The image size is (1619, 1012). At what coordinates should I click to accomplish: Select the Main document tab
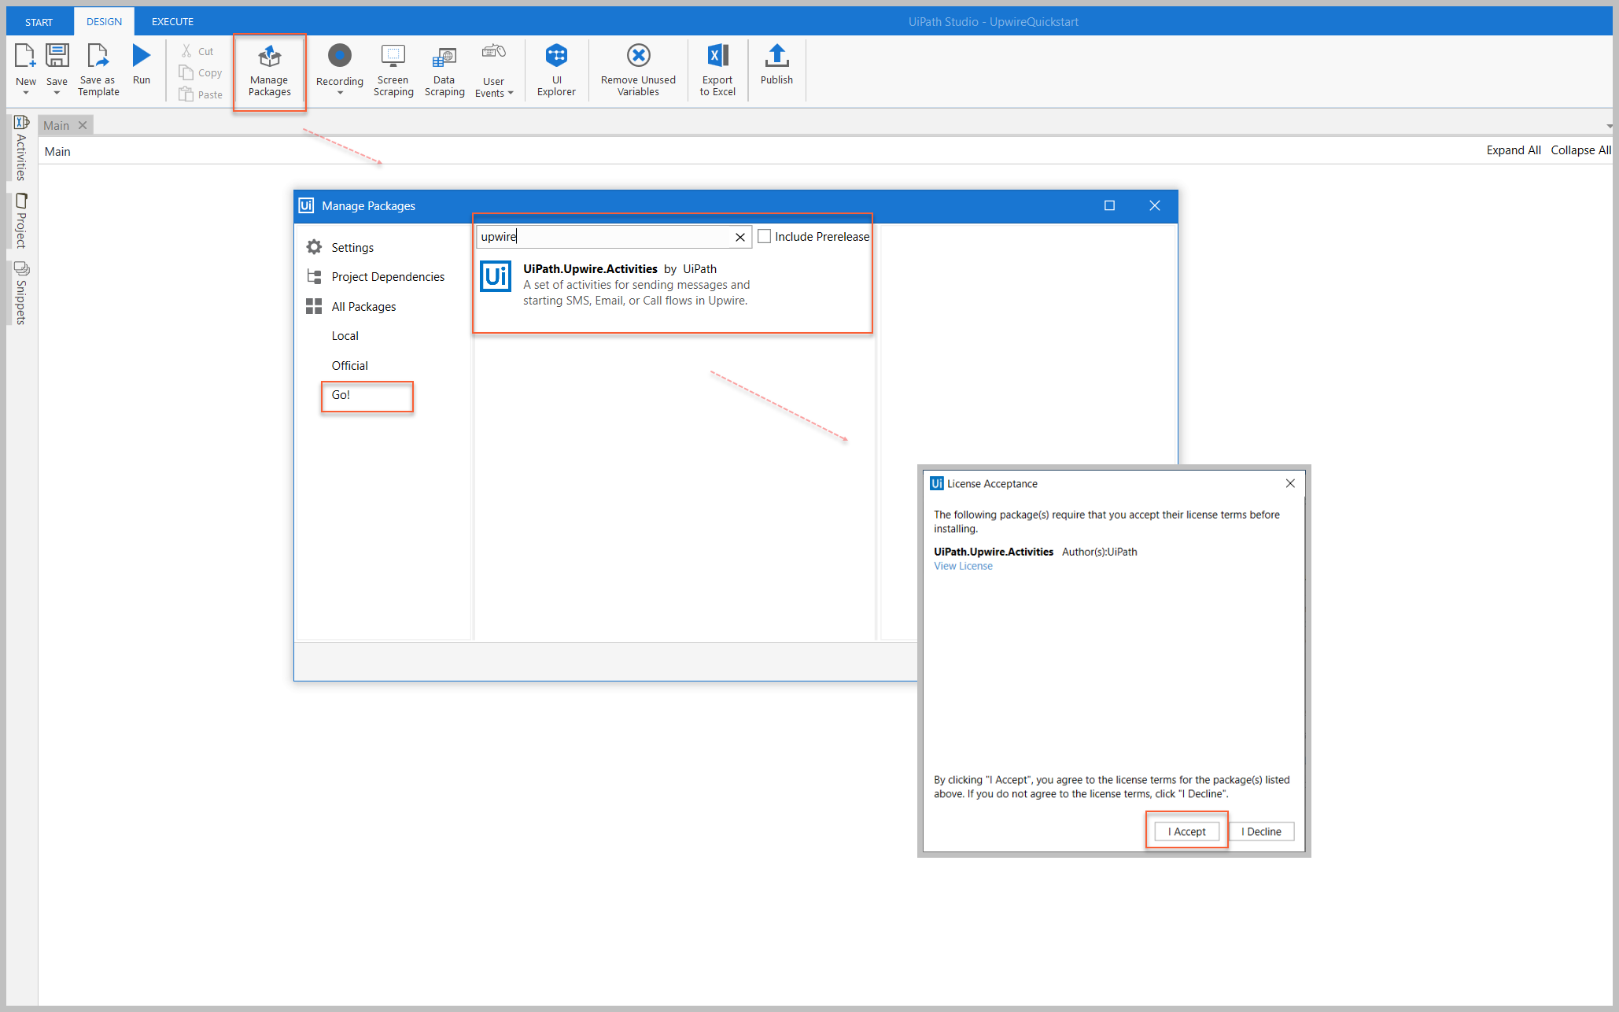(x=57, y=125)
